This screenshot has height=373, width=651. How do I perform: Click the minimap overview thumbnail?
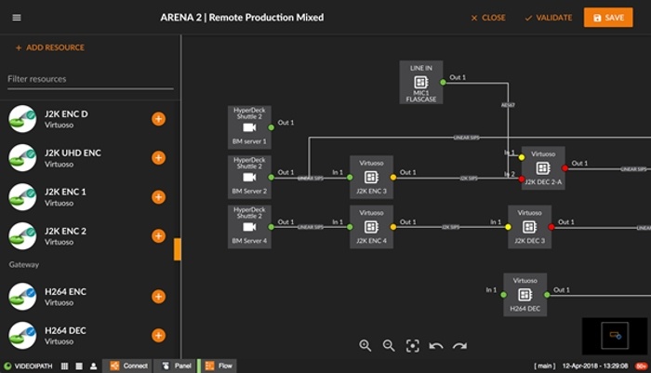coord(615,336)
